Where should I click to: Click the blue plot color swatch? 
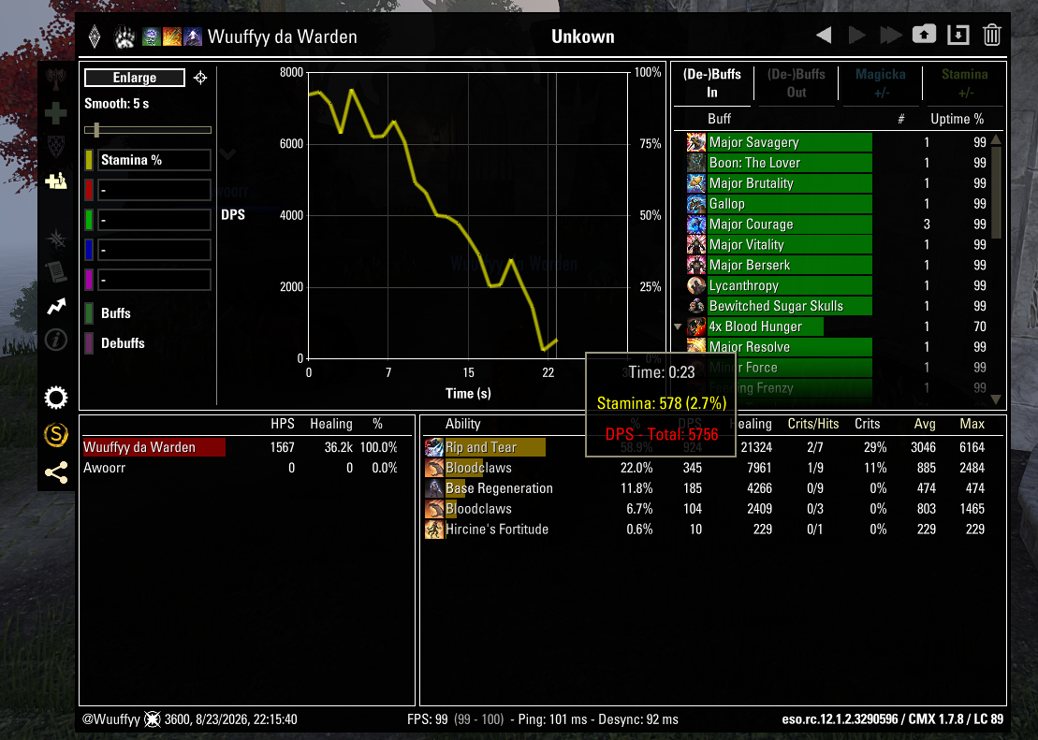point(89,250)
